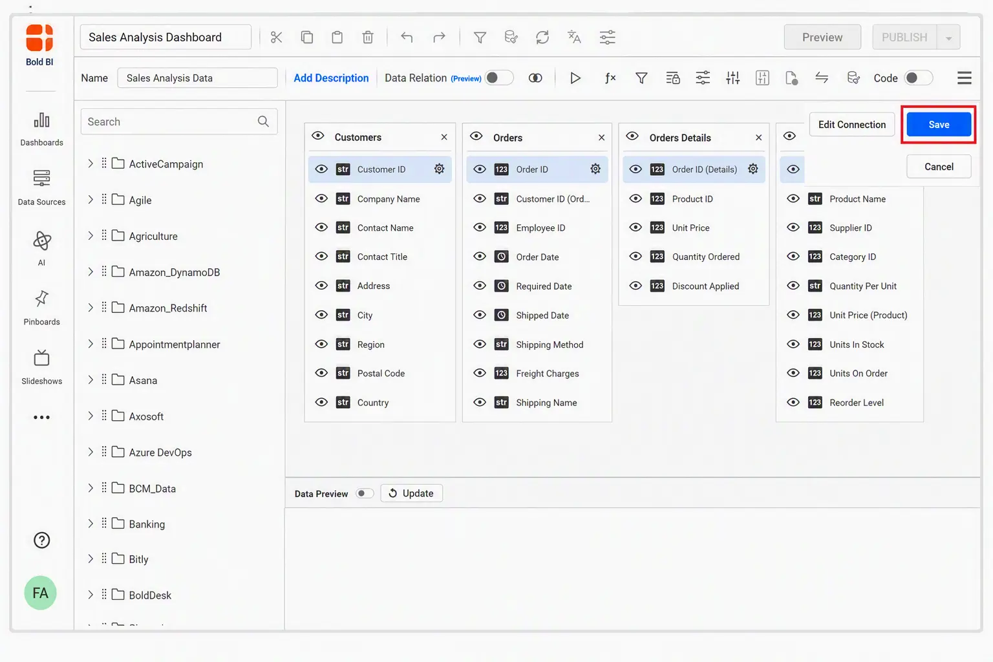Image resolution: width=993 pixels, height=662 pixels.
Task: Open Dashboards in the sidebar
Action: [x=41, y=129]
